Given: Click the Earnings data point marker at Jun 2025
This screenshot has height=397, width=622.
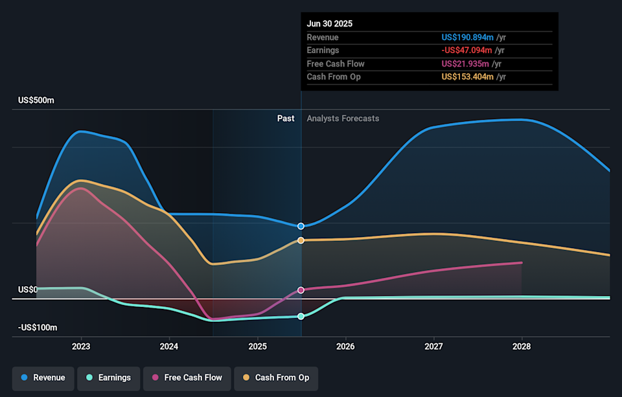Looking at the screenshot, I should tap(301, 316).
